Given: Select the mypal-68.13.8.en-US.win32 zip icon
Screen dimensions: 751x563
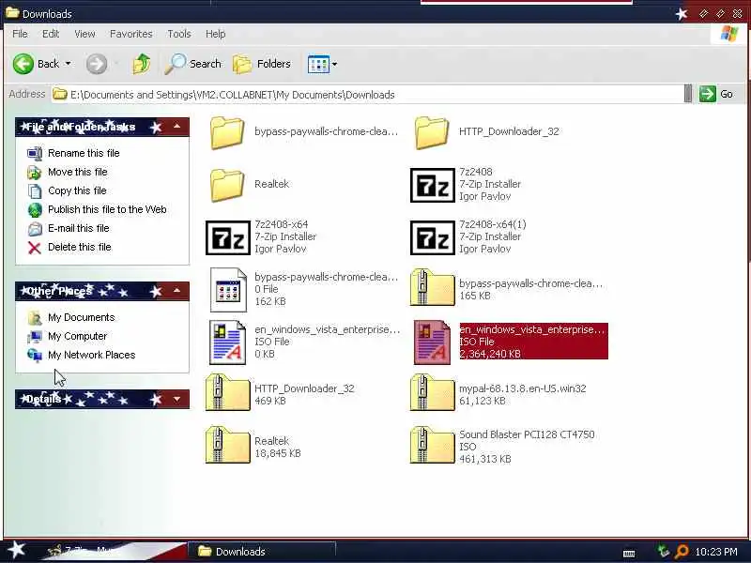Looking at the screenshot, I should pyautogui.click(x=432, y=392).
